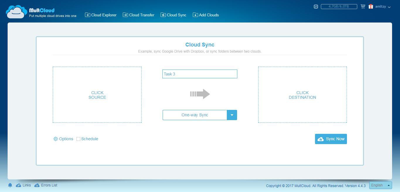Open the English language selector
The height and width of the screenshot is (192, 400).
click(x=380, y=185)
